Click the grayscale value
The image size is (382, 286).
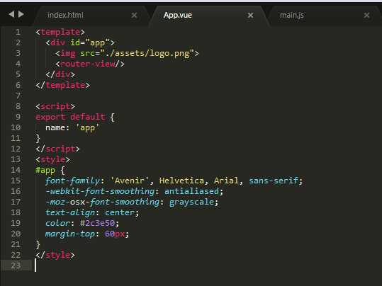(x=191, y=202)
